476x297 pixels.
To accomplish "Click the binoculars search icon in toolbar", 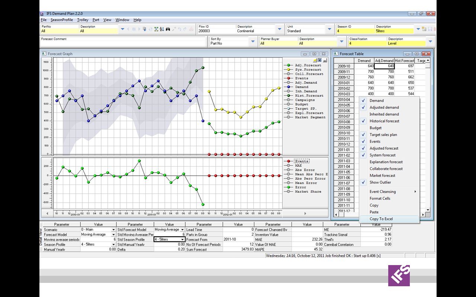I will 168,29.
